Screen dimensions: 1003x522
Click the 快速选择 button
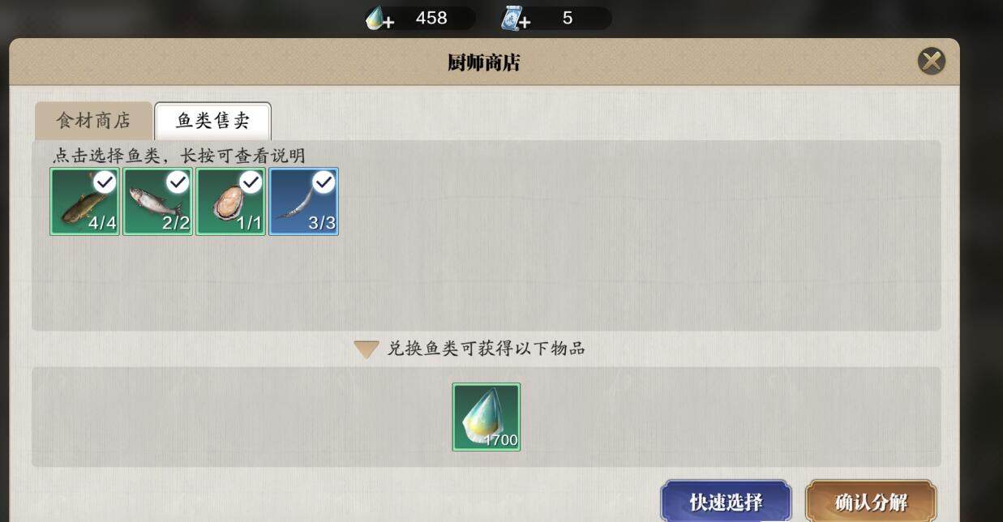[x=726, y=502]
